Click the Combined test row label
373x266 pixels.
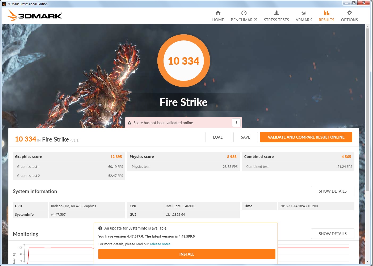[x=257, y=167]
